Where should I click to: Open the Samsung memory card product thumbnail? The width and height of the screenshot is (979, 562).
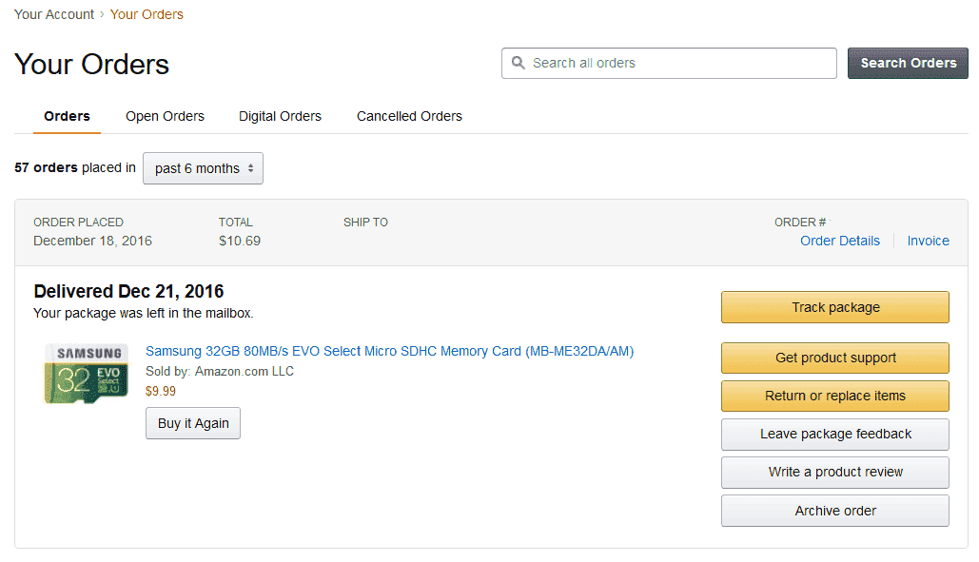(87, 374)
